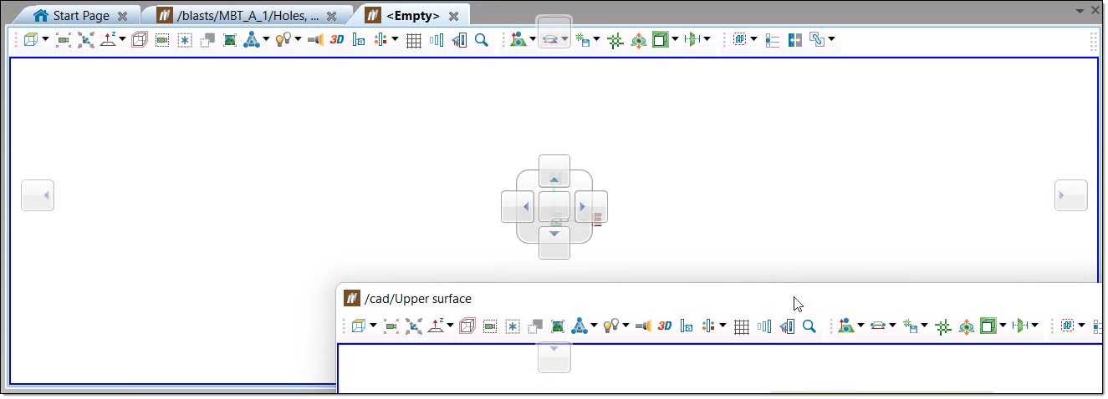
Task: Toggle the grid icon in Upper surface window
Action: point(741,326)
